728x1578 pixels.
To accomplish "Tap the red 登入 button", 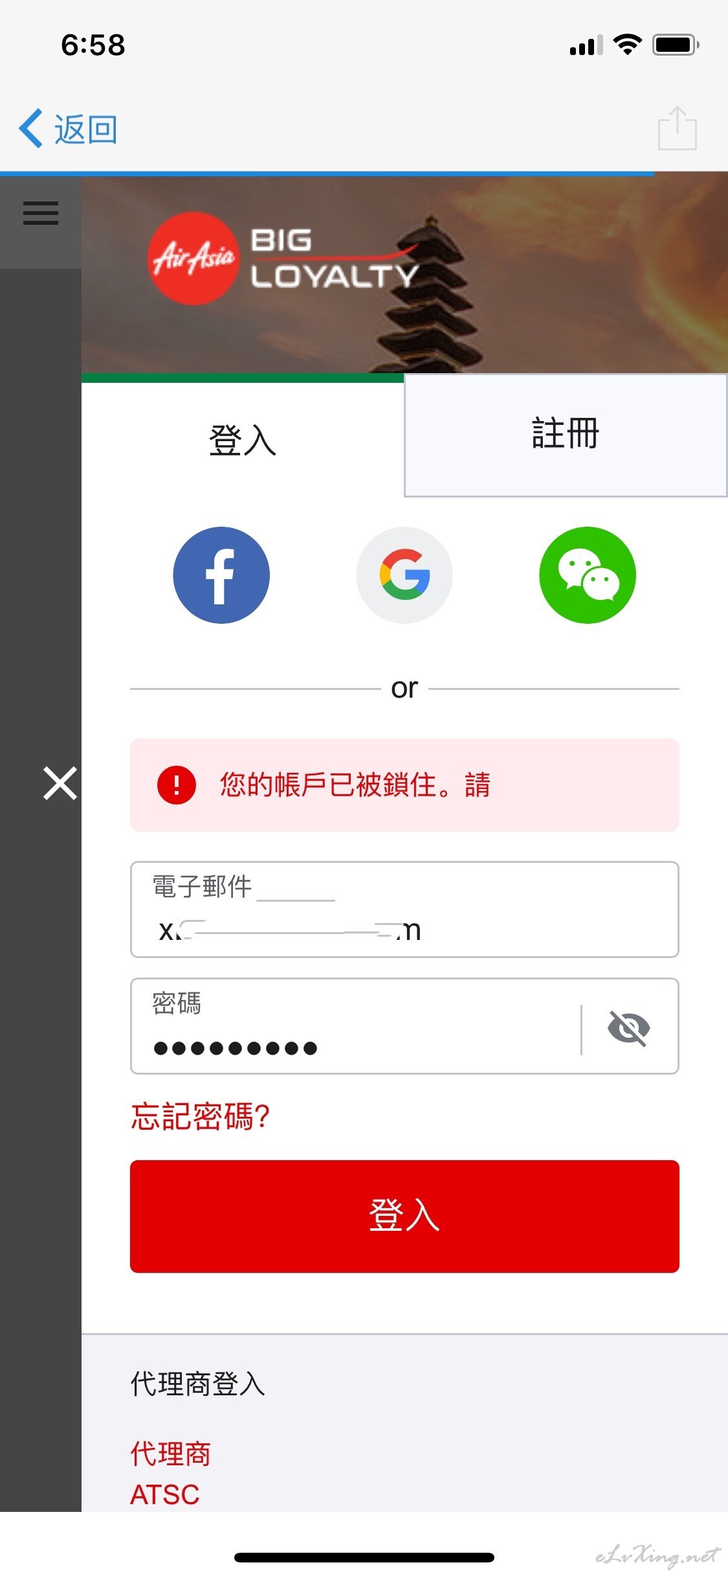I will tap(404, 1216).
